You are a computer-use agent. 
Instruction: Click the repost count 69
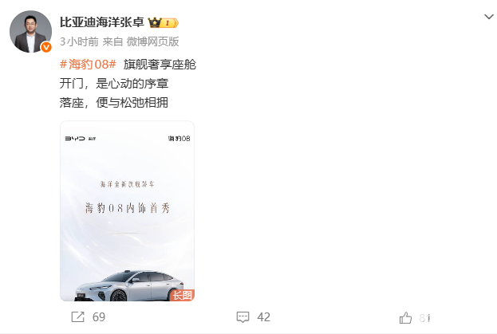99,317
